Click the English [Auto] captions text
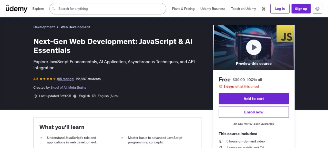 (x=108, y=96)
